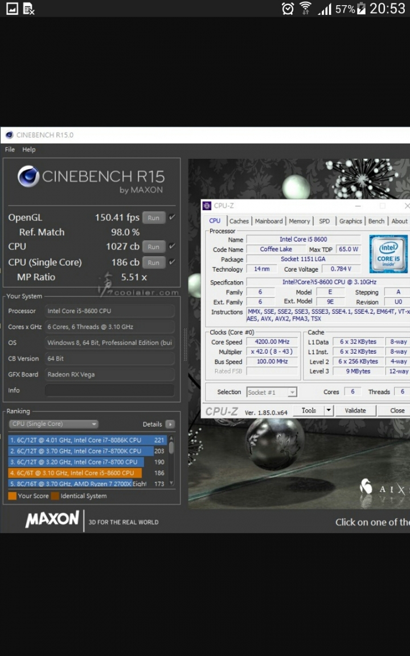
Task: Click the Cinebench title bar app icon
Action: tap(9, 135)
